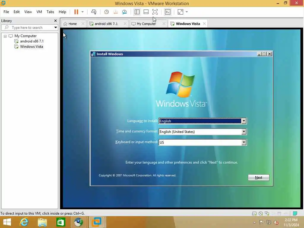
Task: Collapse the My Computer tree node
Action: coord(5,36)
